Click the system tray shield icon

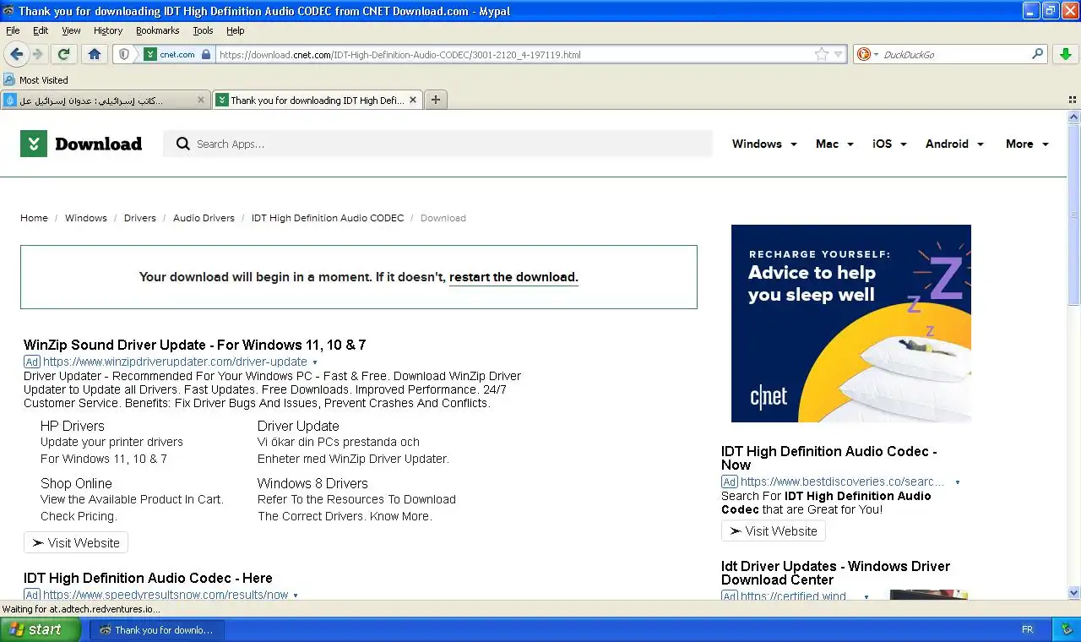pos(1067,629)
